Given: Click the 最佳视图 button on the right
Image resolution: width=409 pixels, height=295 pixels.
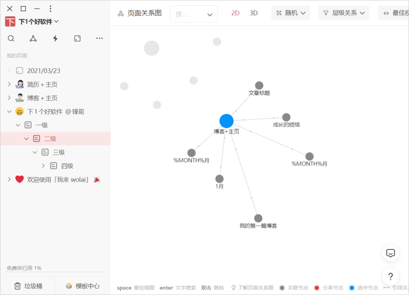Looking at the screenshot, I should 396,12.
